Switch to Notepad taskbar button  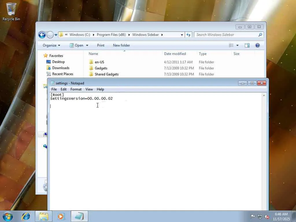click(79, 216)
